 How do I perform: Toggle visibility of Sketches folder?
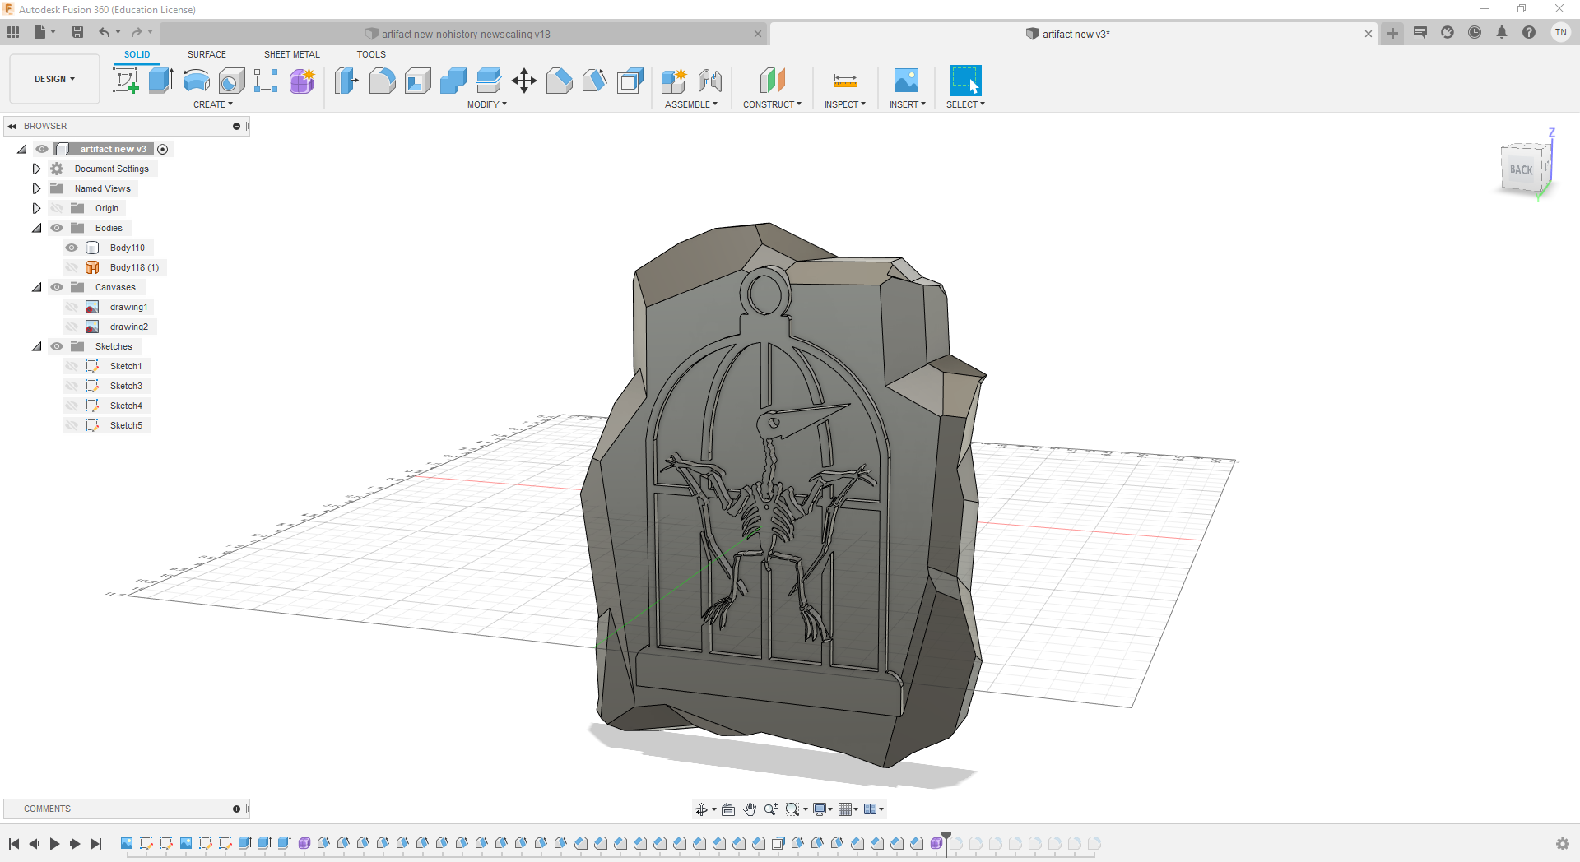click(57, 346)
